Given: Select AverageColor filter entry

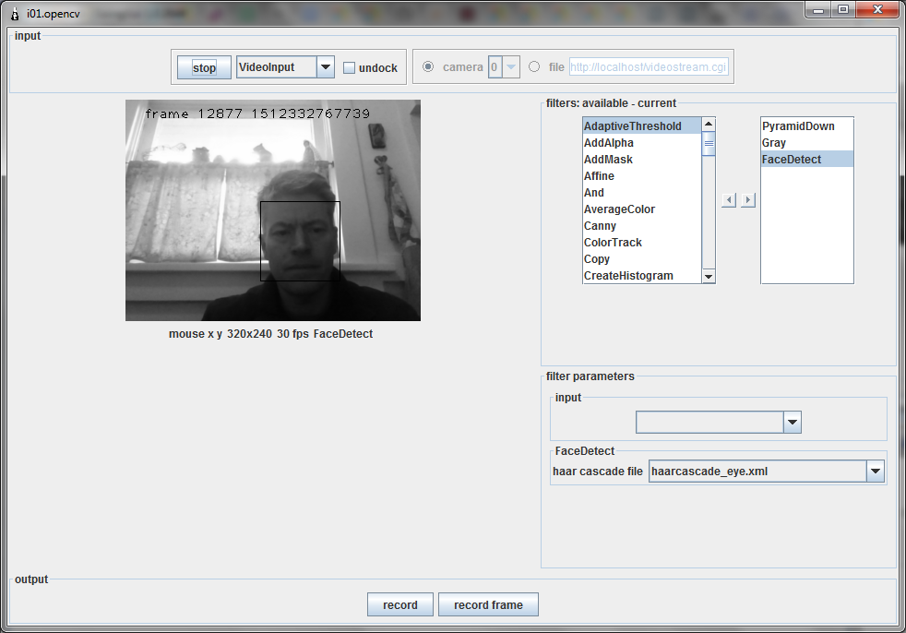Looking at the screenshot, I should point(642,209).
